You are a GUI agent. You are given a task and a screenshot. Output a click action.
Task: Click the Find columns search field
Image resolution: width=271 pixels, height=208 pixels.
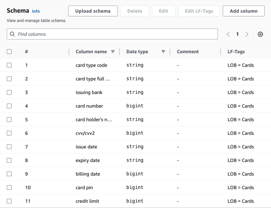(116, 34)
